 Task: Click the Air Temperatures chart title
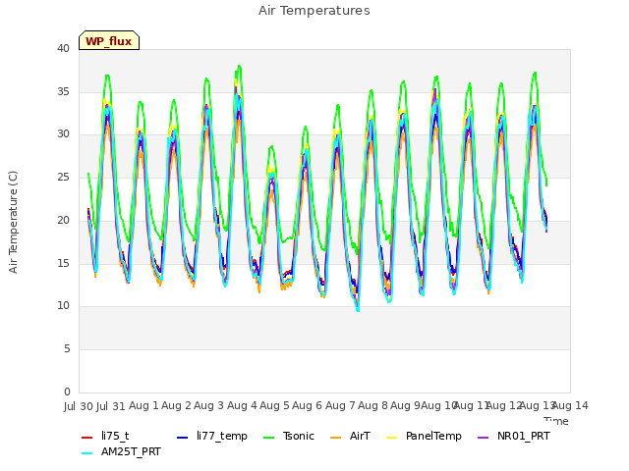click(314, 11)
